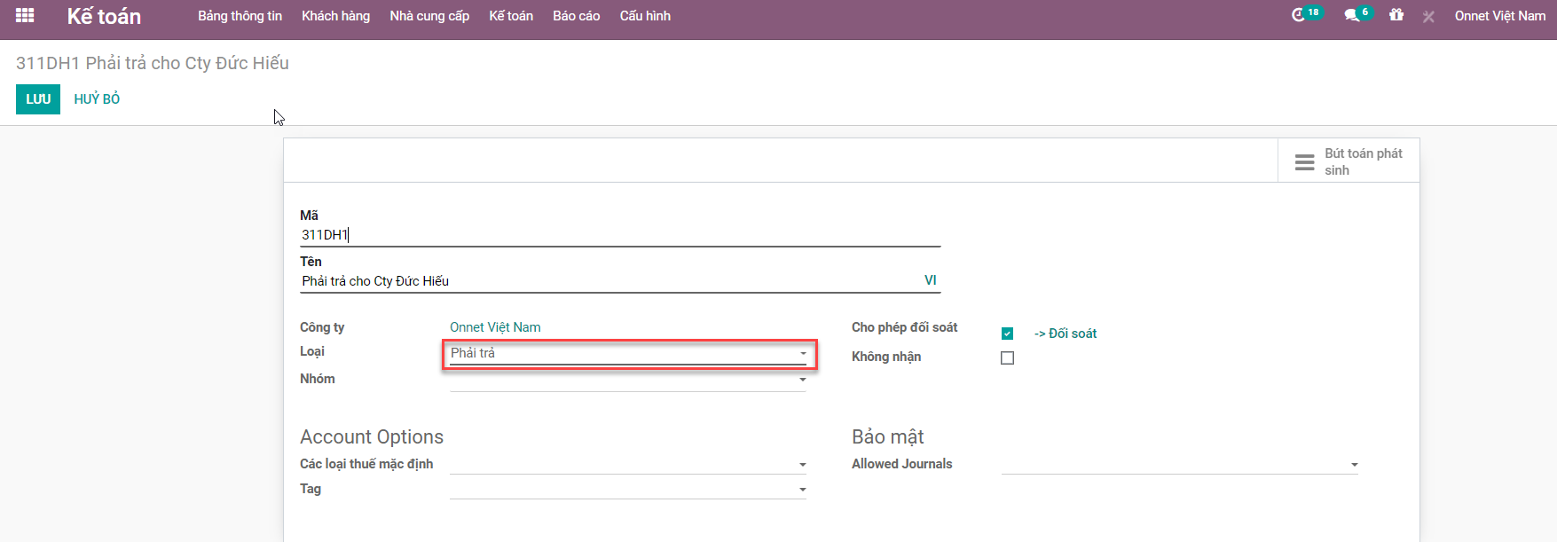Image resolution: width=1557 pixels, height=542 pixels.
Task: Click the LƯU save button
Action: [x=38, y=99]
